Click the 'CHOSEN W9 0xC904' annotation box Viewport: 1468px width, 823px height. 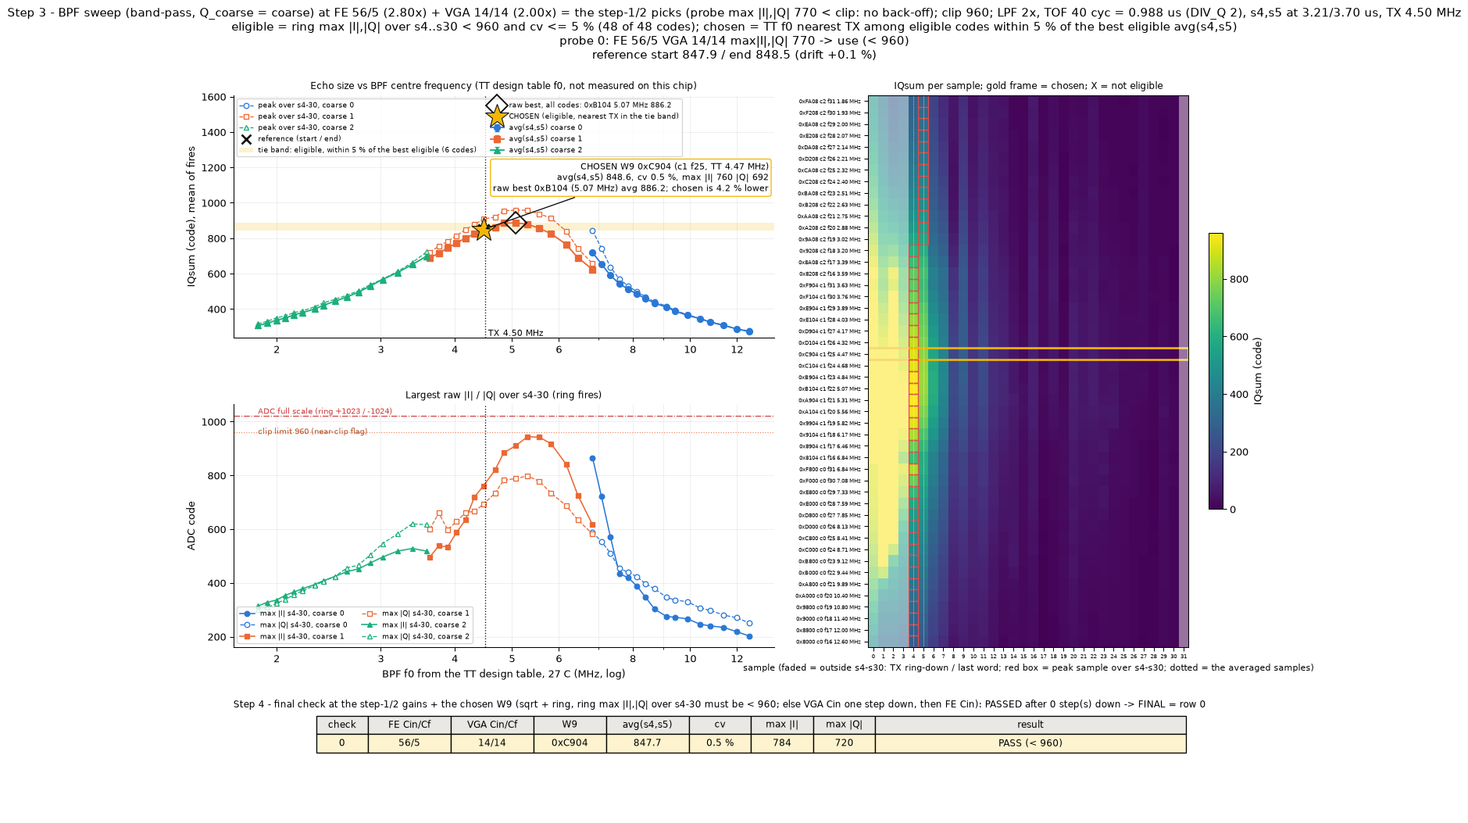coord(630,177)
